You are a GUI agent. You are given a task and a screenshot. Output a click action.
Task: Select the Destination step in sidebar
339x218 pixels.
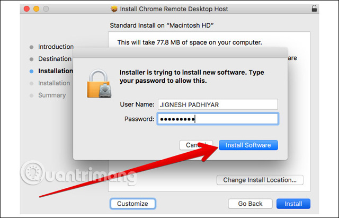55,59
